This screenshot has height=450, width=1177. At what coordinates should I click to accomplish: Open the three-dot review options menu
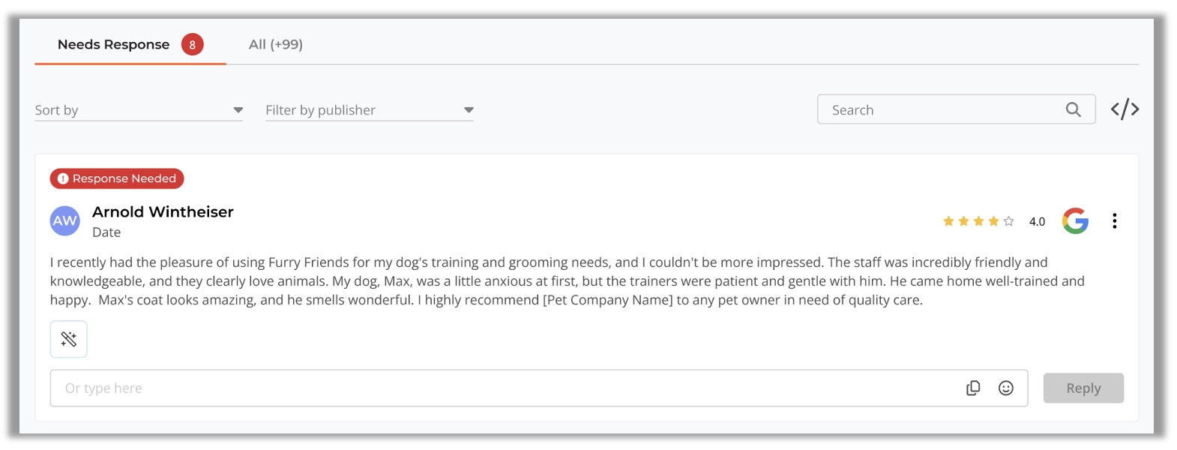(x=1115, y=220)
